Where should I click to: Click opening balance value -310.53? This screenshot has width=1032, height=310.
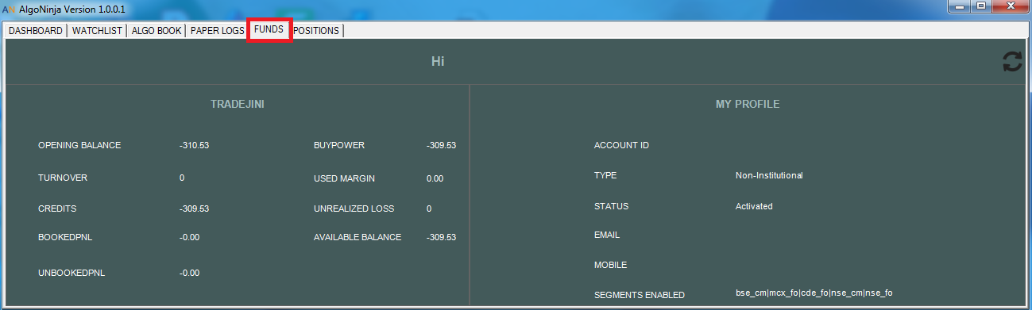click(x=194, y=146)
